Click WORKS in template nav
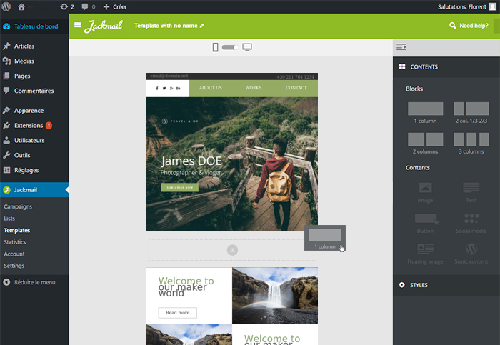 [254, 88]
